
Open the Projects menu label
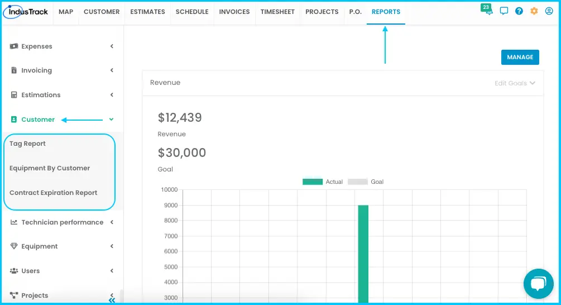pos(35,296)
